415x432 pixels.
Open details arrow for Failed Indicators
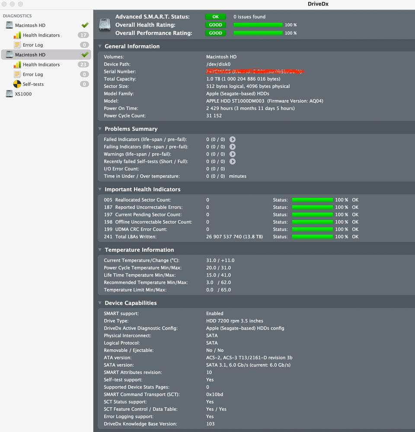(x=233, y=139)
